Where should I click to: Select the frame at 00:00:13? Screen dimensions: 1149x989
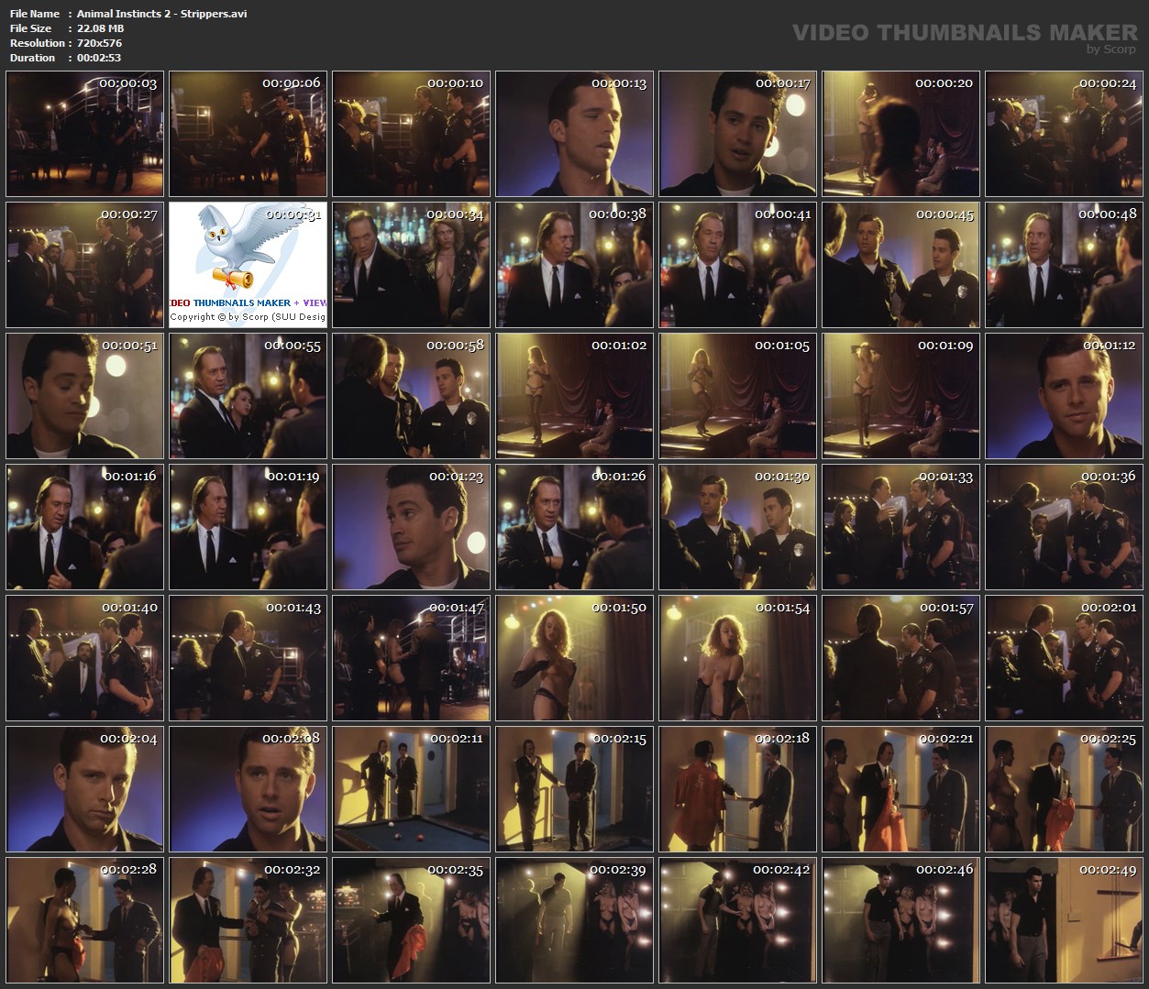coord(575,134)
